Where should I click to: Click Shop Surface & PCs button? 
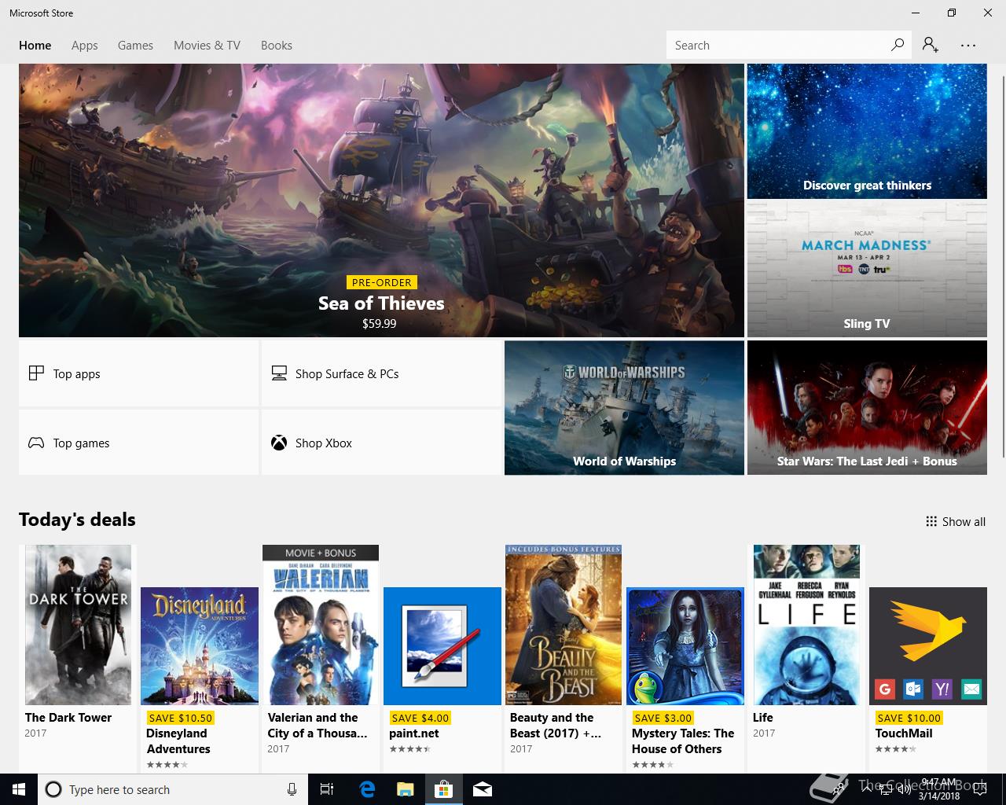point(381,373)
